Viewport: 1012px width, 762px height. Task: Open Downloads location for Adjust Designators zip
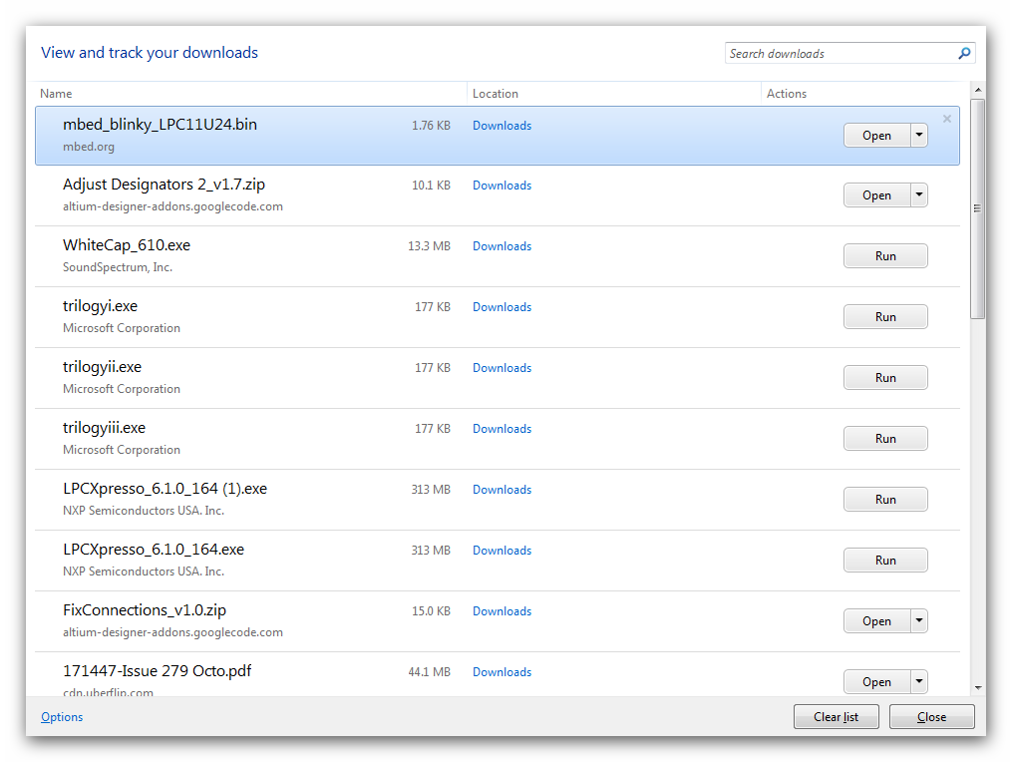click(x=503, y=186)
